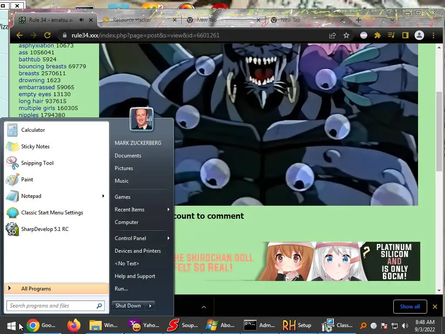Click Show all in the download bar
The width and height of the screenshot is (445, 334).
pos(410,307)
